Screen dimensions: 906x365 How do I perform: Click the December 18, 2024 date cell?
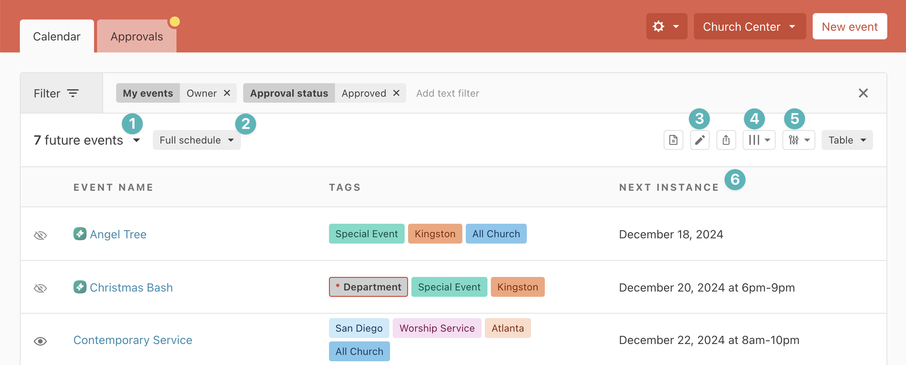671,234
